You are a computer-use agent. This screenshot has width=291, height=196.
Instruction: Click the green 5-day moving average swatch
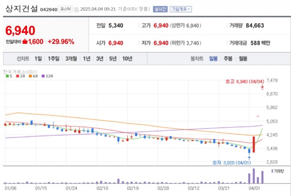click(x=7, y=76)
